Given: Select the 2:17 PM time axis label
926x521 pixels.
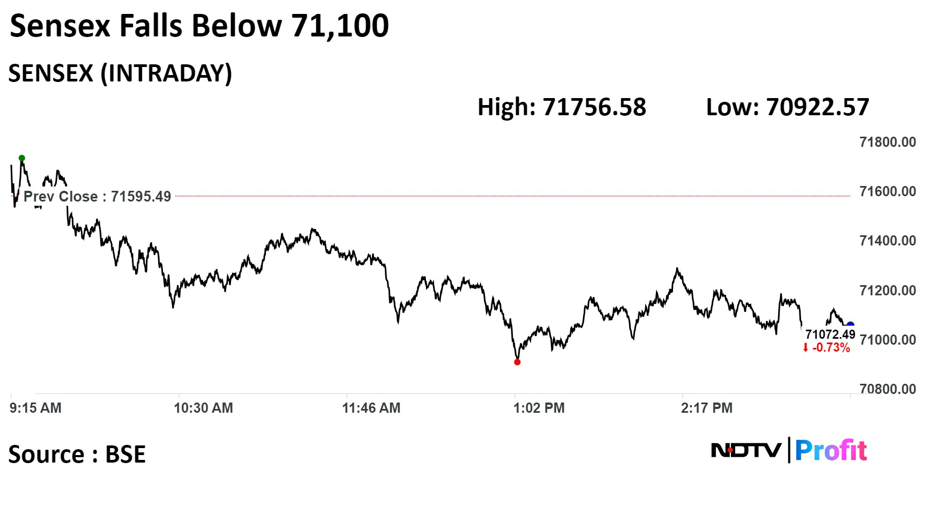Looking at the screenshot, I should [706, 408].
